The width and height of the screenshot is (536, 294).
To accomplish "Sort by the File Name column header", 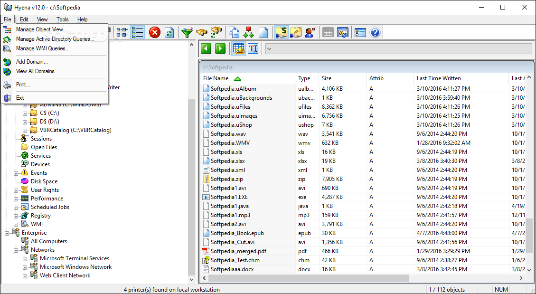I will (247, 78).
